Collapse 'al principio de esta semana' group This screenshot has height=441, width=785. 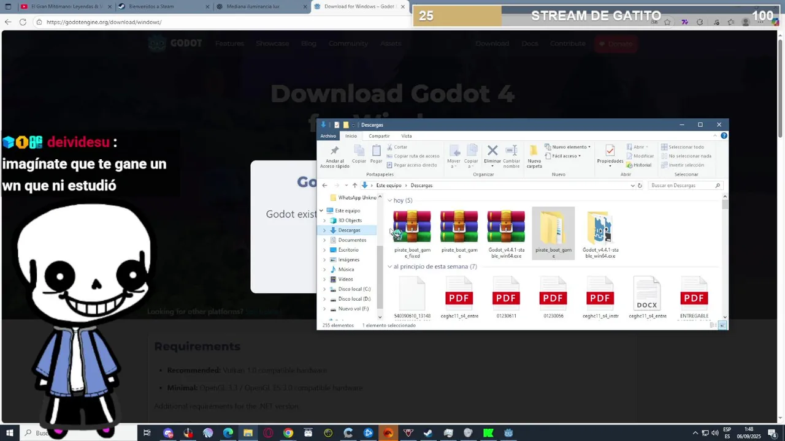point(389,267)
